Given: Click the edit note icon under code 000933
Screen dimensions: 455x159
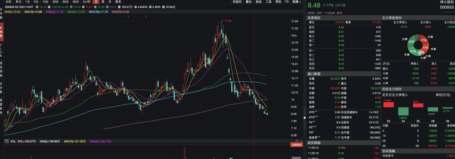Looking at the screenshot, I should (x=444, y=12).
